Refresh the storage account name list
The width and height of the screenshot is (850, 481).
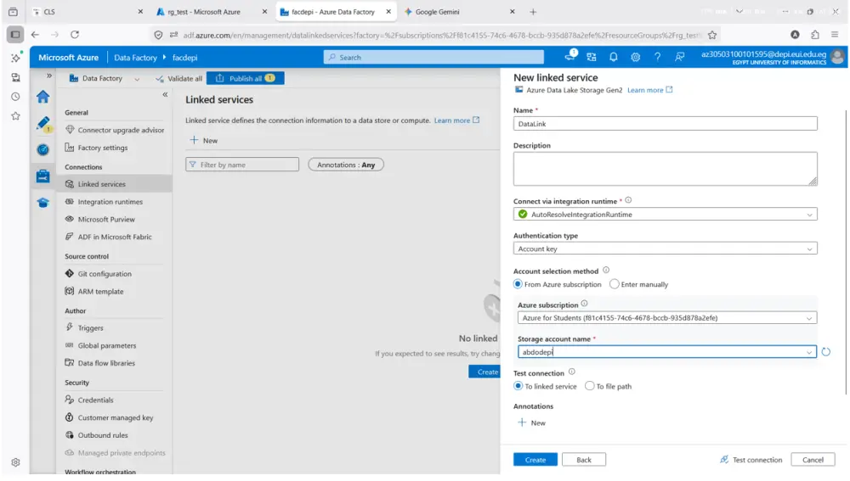[x=825, y=352]
